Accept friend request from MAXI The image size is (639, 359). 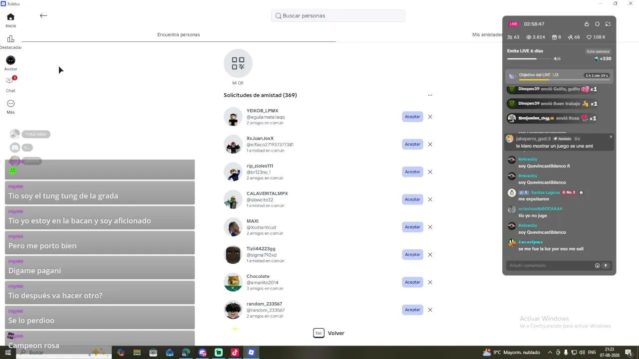tap(412, 227)
